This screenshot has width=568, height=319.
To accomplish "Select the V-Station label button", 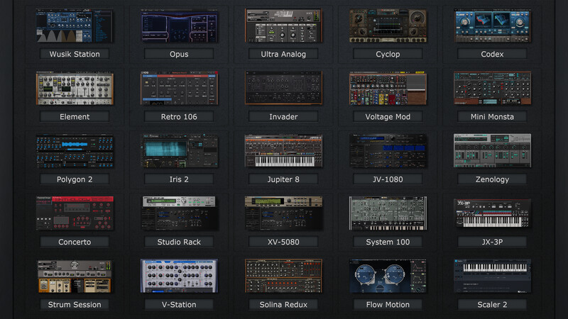I will (x=179, y=304).
